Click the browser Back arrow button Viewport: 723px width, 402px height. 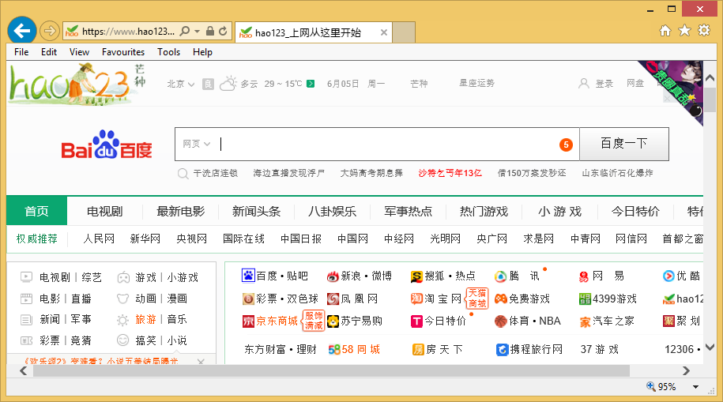[21, 31]
